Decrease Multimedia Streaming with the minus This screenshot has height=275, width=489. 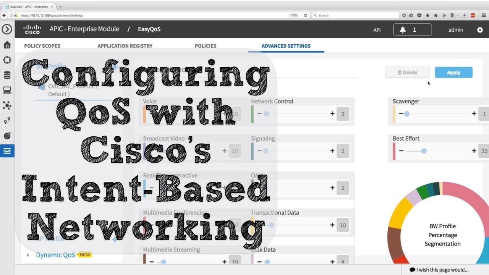(152, 262)
